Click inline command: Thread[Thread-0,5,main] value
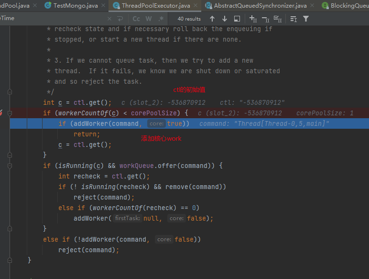 [264, 124]
